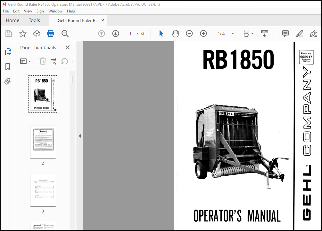Viewport: 322px width, 231px height.
Task: Open the Window menu
Action: coord(55,11)
